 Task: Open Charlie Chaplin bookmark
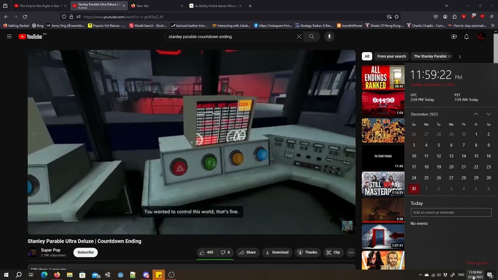[x=426, y=26]
